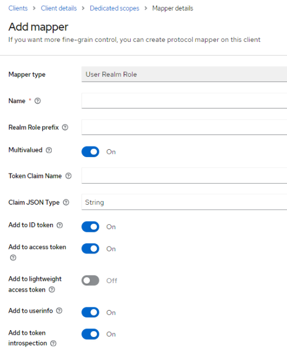Screen dimensions: 287x355
Task: Open the Claim JSON Type dropdown
Action: point(184,202)
